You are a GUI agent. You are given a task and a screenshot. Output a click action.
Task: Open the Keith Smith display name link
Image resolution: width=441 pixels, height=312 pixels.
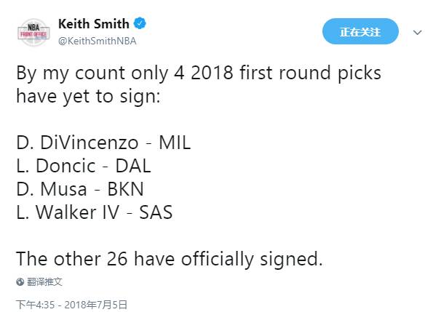[x=94, y=23]
